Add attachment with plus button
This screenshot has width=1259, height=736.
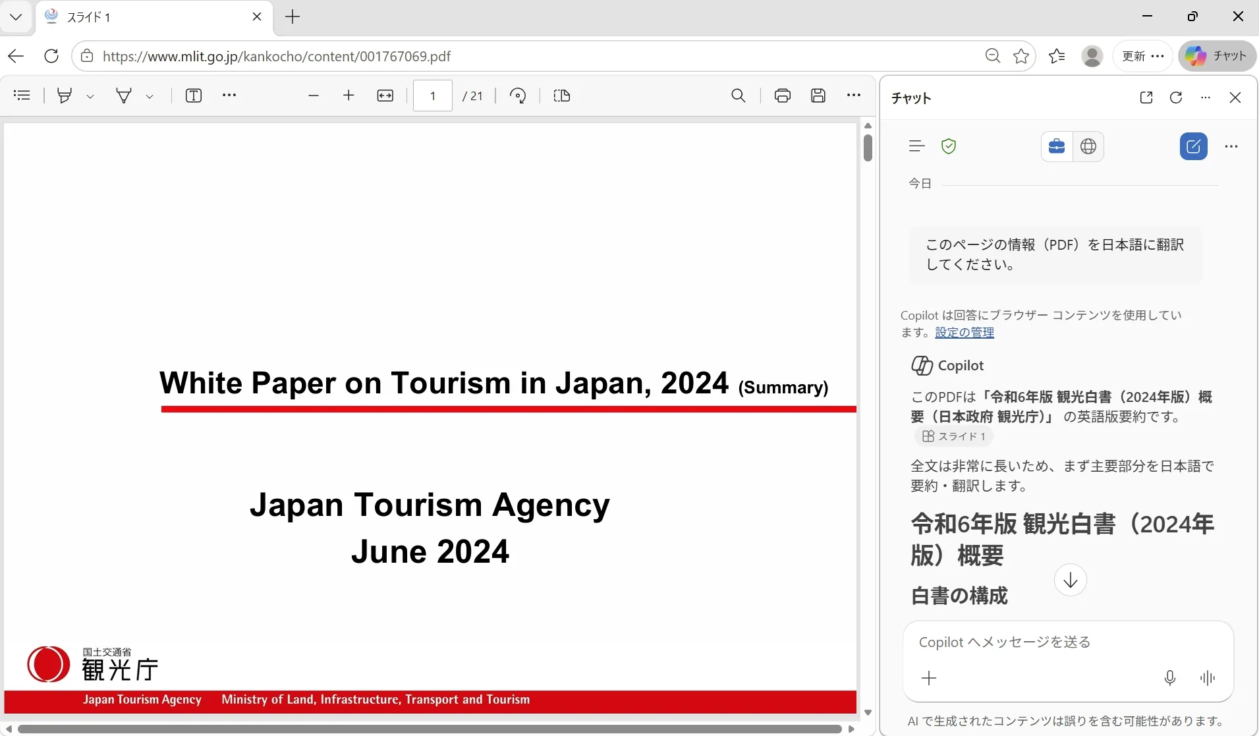[x=929, y=678]
